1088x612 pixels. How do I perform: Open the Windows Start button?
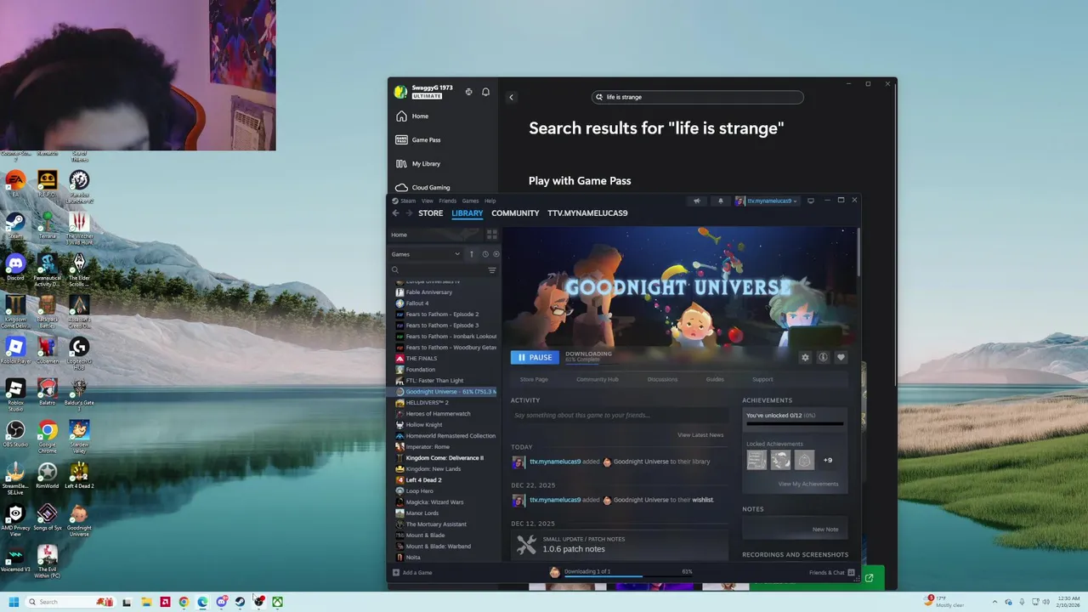click(14, 602)
